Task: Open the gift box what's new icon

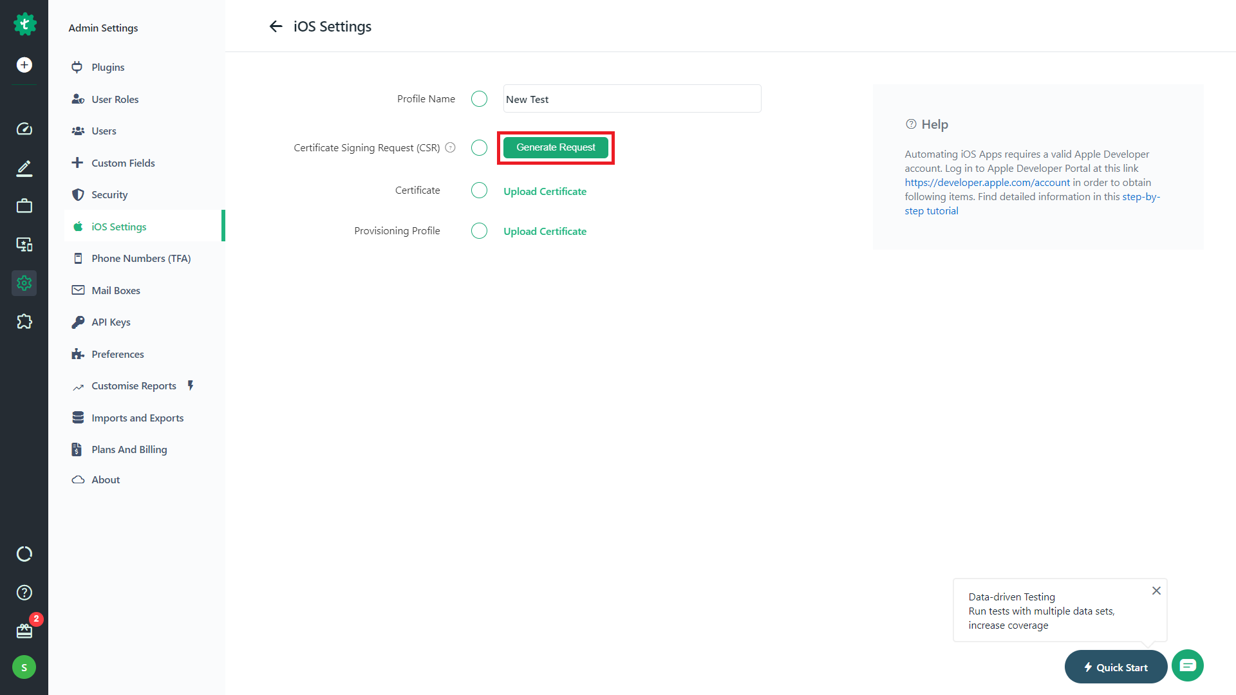Action: tap(24, 631)
